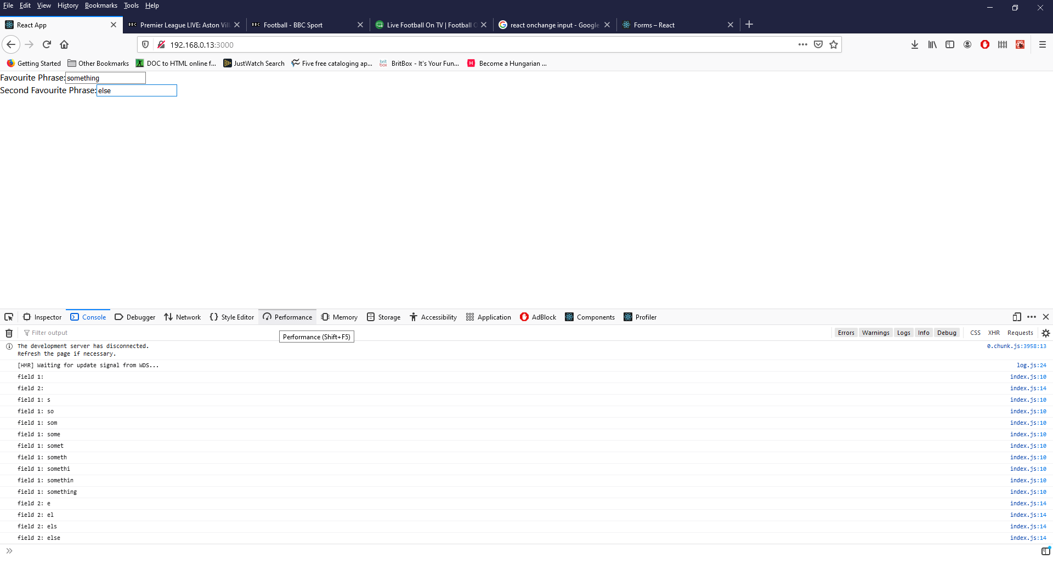The image size is (1053, 570).
Task: Toggle XHR filter in console
Action: click(994, 333)
